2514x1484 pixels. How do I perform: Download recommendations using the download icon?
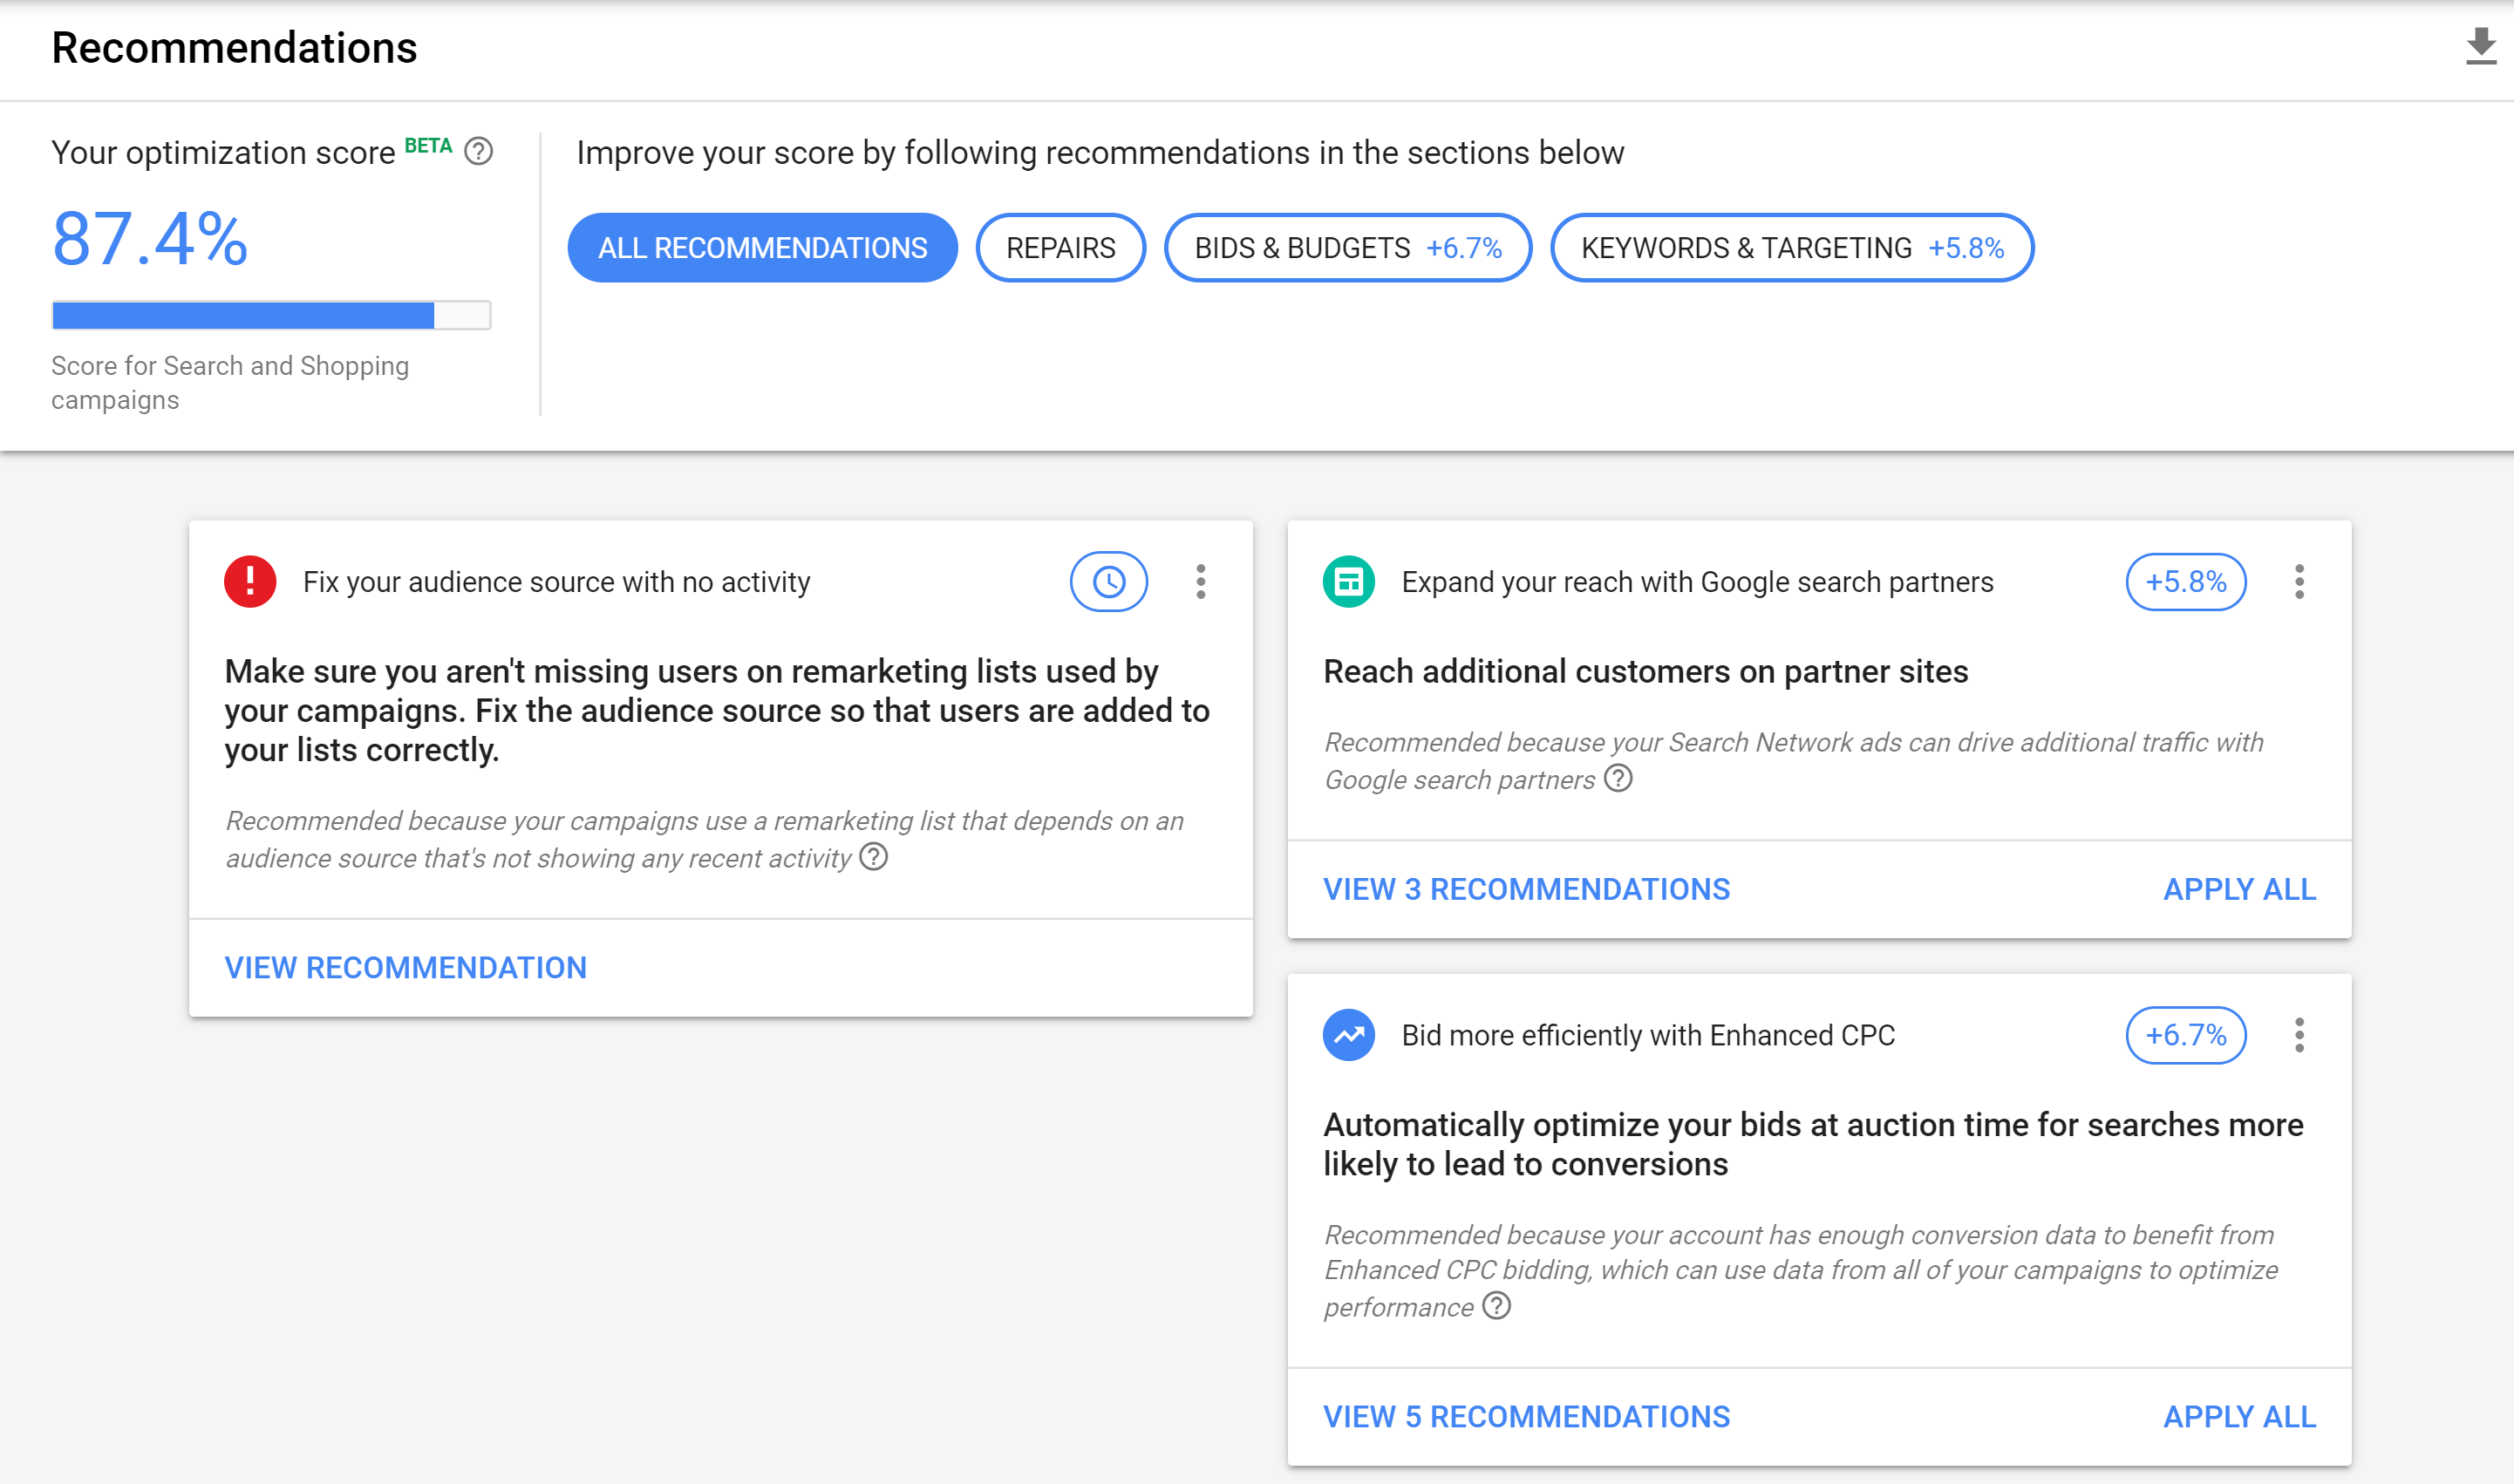[x=2480, y=46]
